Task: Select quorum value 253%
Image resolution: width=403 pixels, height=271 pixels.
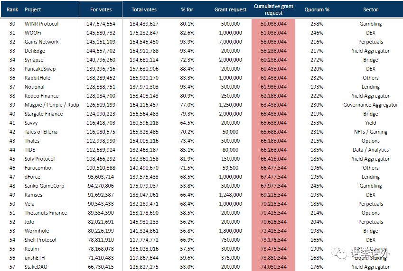Action: 317,123
